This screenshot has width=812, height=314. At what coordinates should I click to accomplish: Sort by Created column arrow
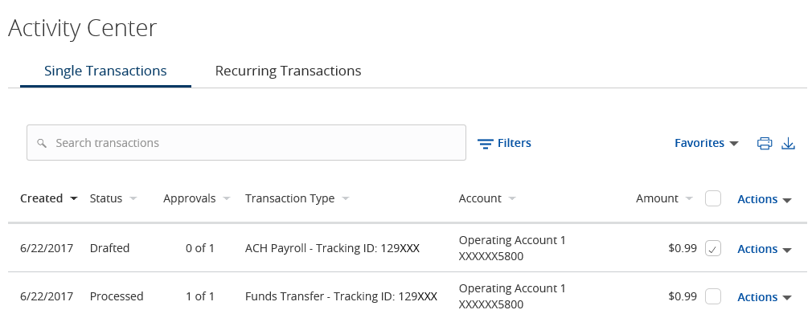(73, 198)
